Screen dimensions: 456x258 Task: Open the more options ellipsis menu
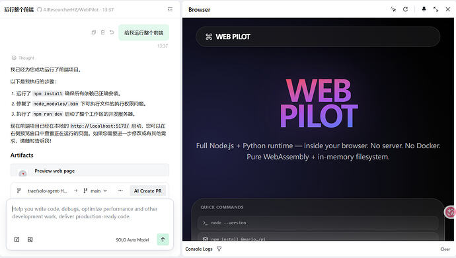[x=120, y=191]
